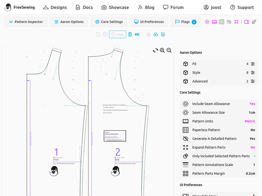The width and height of the screenshot is (262, 196).
Task: Open the Blog link
Action: tap(146, 7)
